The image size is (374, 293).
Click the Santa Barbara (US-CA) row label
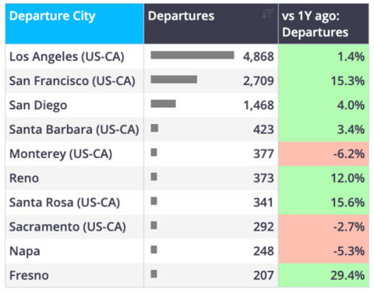click(74, 129)
